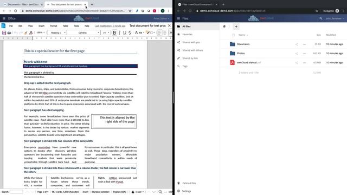Screen dimensions: 347x195
Task: Click the highlight color icon
Action: click(147, 32)
